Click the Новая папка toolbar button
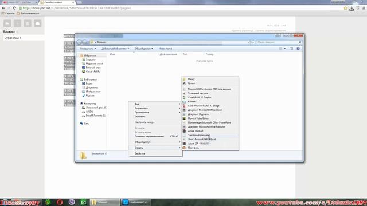This screenshot has height=206, width=367. [x=166, y=49]
